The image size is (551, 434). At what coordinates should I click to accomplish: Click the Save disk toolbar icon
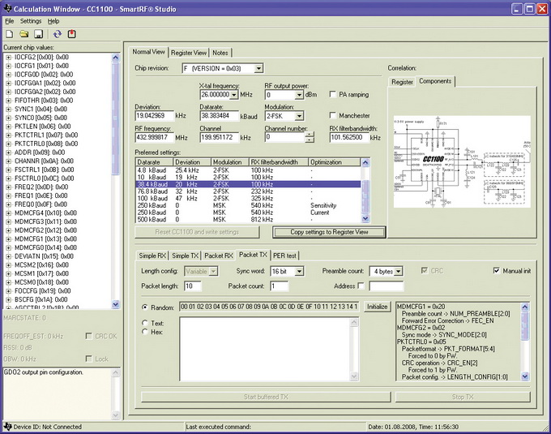(x=38, y=34)
